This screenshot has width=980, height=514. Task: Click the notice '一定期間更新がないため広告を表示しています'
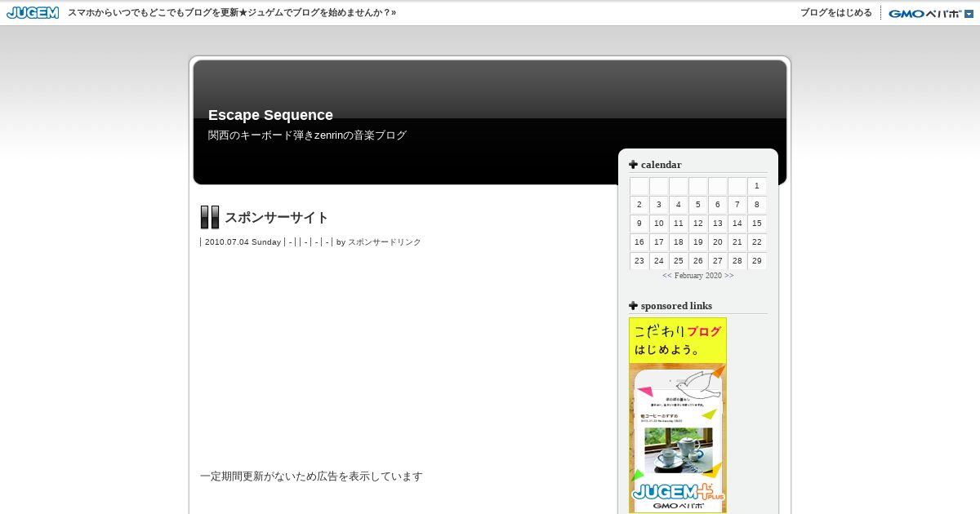[x=311, y=476]
